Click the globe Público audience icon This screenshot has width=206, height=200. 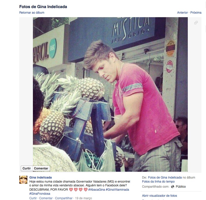point(173,187)
